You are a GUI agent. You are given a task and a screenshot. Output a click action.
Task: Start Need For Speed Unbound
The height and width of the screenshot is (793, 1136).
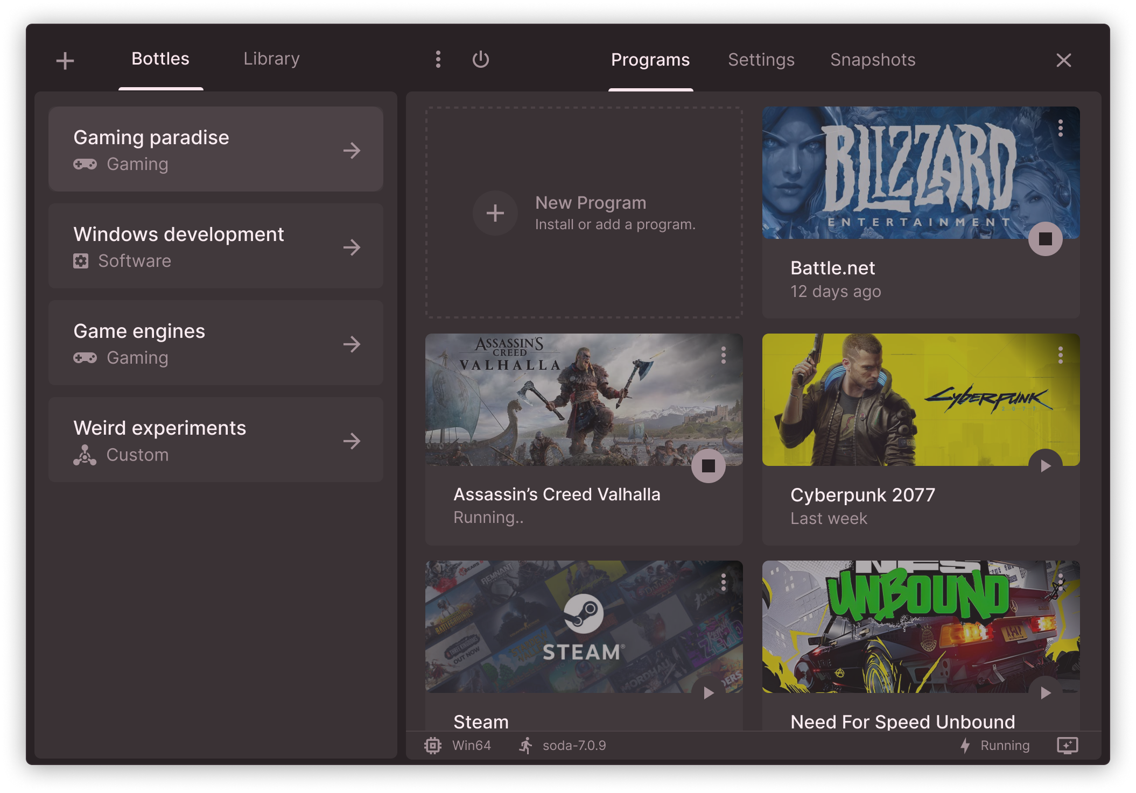(1045, 693)
